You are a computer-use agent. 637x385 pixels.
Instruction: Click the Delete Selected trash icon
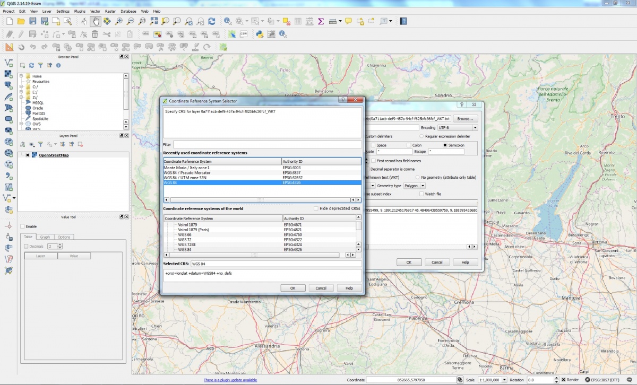94,34
